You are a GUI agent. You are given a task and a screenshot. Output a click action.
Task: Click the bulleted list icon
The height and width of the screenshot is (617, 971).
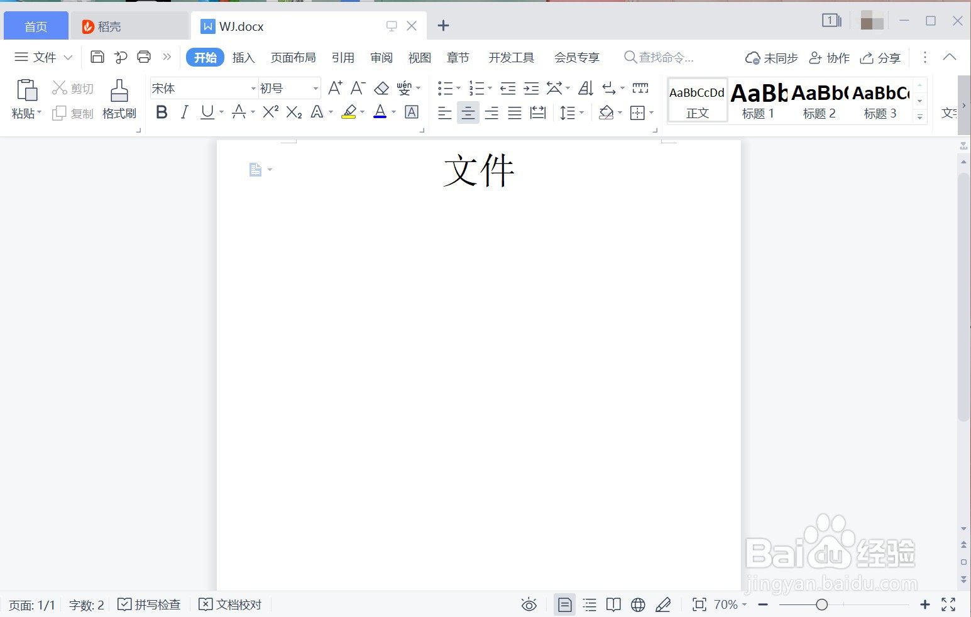pyautogui.click(x=445, y=88)
